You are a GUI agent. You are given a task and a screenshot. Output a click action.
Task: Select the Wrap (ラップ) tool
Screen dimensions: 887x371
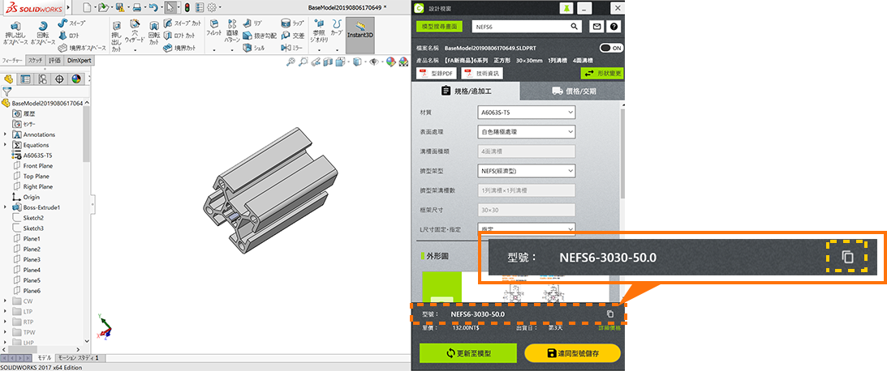292,23
